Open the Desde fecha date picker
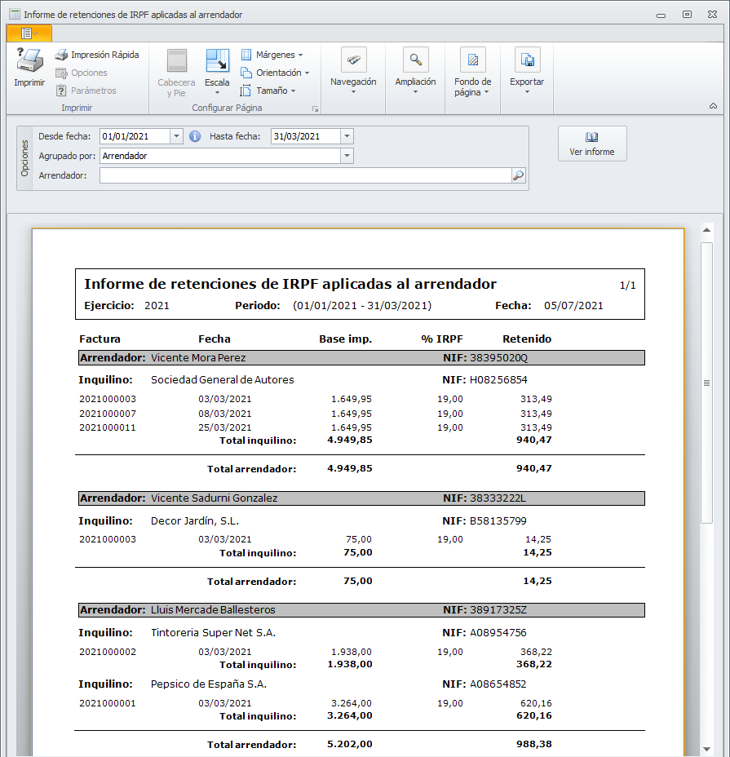Screen dimensions: 730x757 176,136
